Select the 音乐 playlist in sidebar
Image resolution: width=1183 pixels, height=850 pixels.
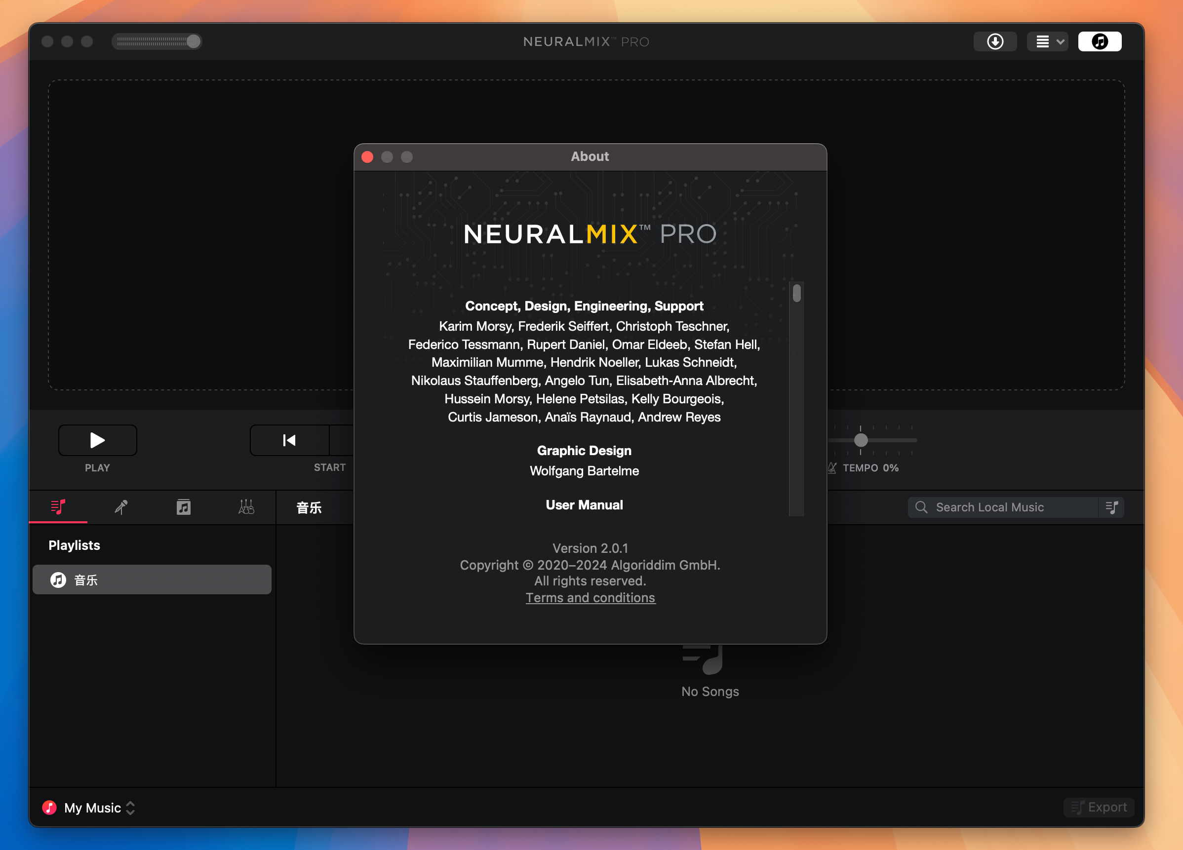[152, 580]
